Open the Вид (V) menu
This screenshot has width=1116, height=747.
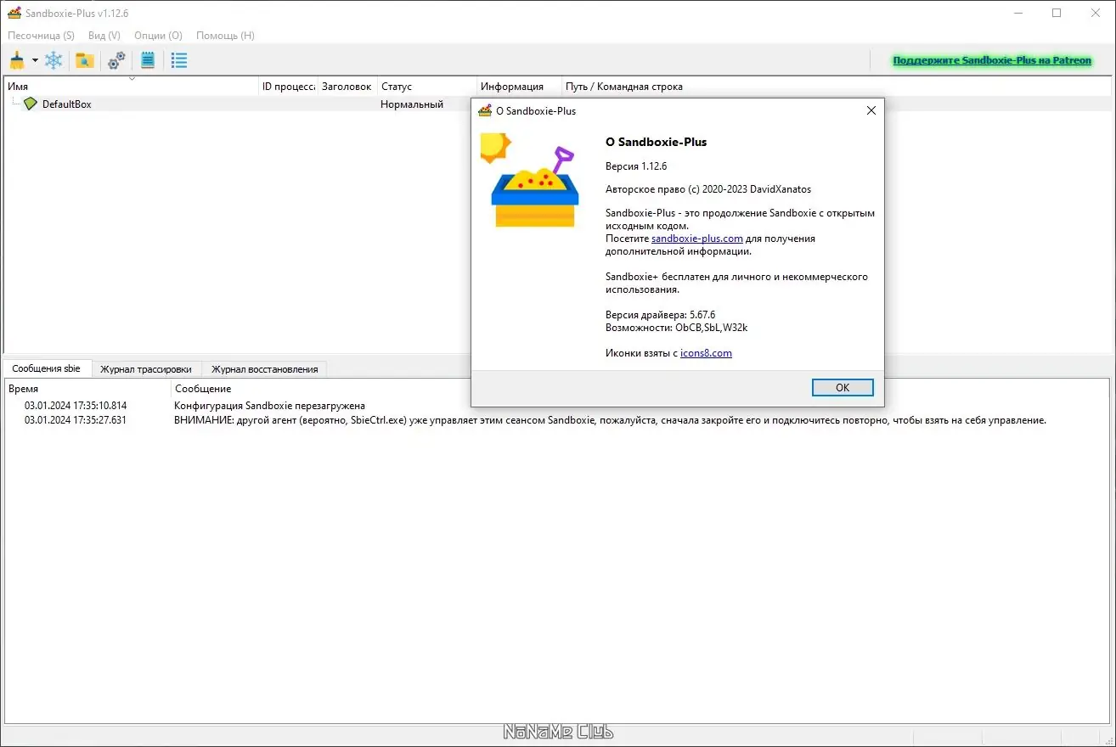click(x=104, y=36)
